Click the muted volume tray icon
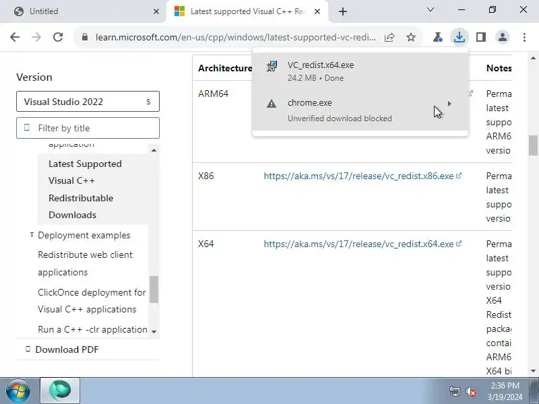The width and height of the screenshot is (539, 404). 470,391
